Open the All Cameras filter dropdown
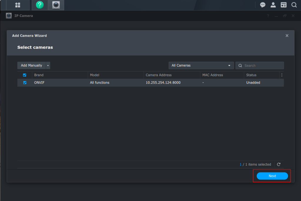Image resolution: width=301 pixels, height=201 pixels. point(201,65)
